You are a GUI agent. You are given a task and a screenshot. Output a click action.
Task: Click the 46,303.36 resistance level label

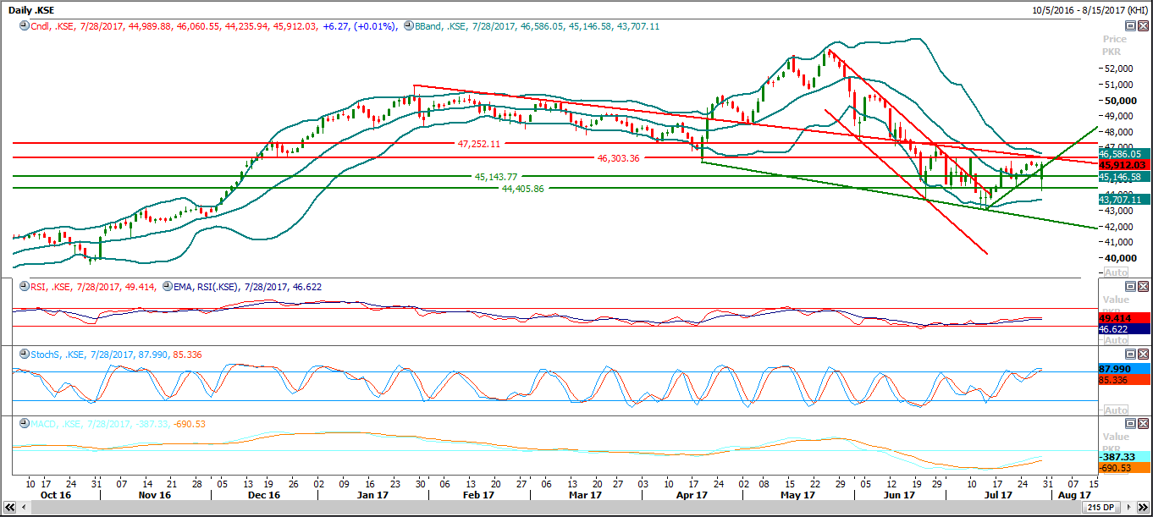pyautogui.click(x=619, y=157)
